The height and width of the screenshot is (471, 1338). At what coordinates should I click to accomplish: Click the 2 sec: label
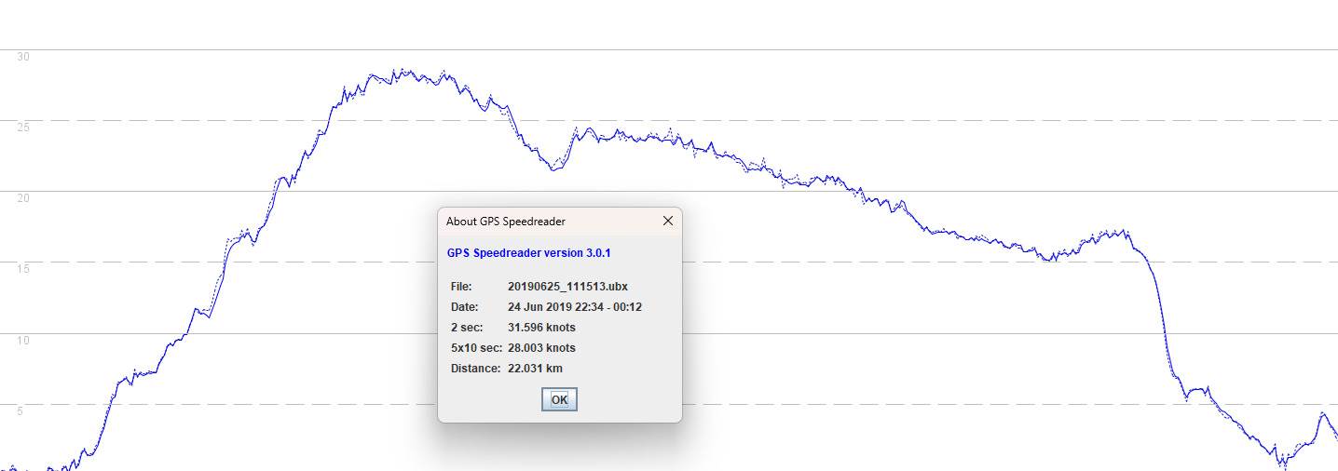coord(466,328)
